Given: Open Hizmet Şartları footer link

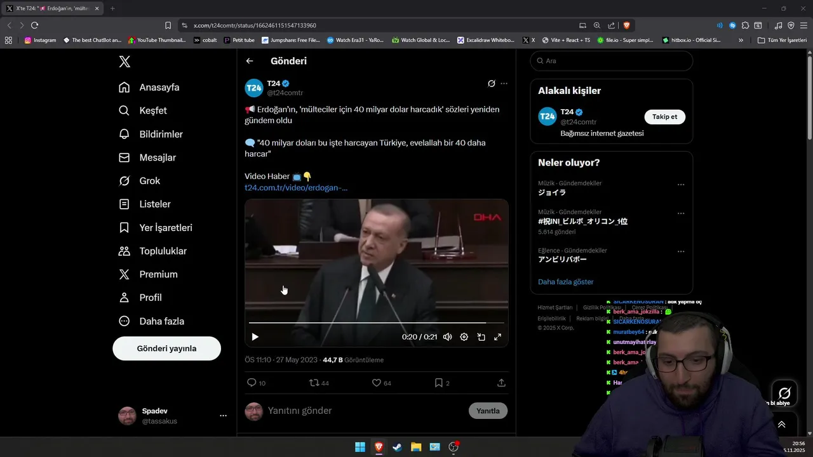Looking at the screenshot, I should point(555,307).
